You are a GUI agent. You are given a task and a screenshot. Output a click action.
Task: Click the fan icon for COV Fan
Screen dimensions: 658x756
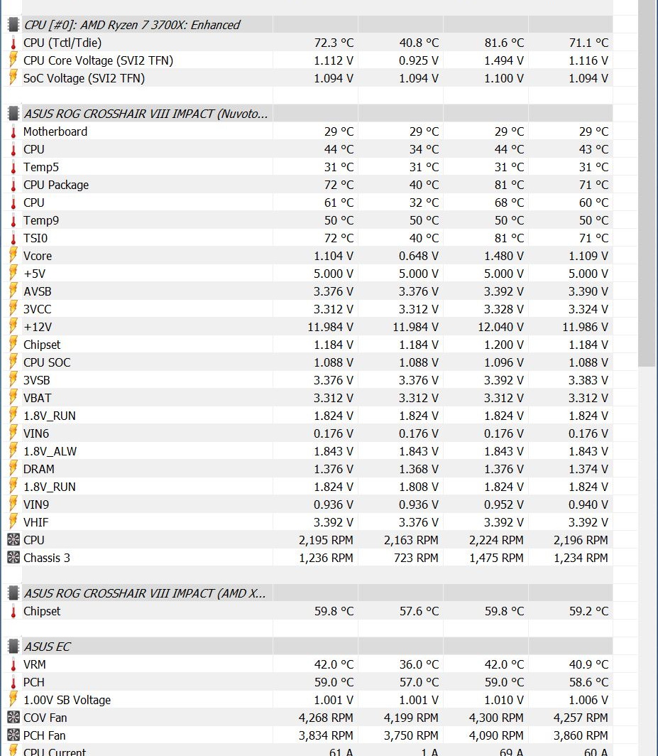[x=13, y=718]
